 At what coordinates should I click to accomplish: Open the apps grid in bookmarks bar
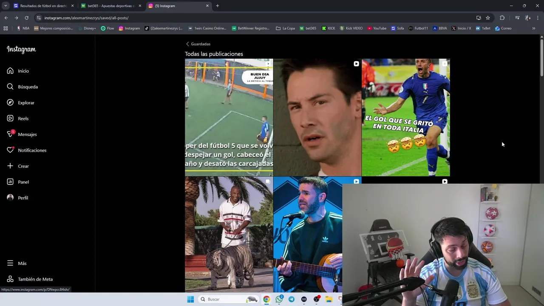(x=6, y=28)
